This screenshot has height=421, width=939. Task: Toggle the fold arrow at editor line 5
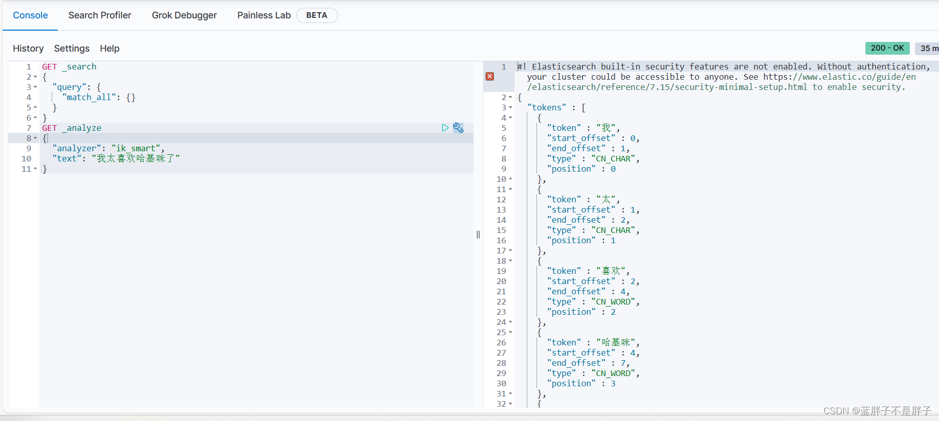(x=35, y=107)
